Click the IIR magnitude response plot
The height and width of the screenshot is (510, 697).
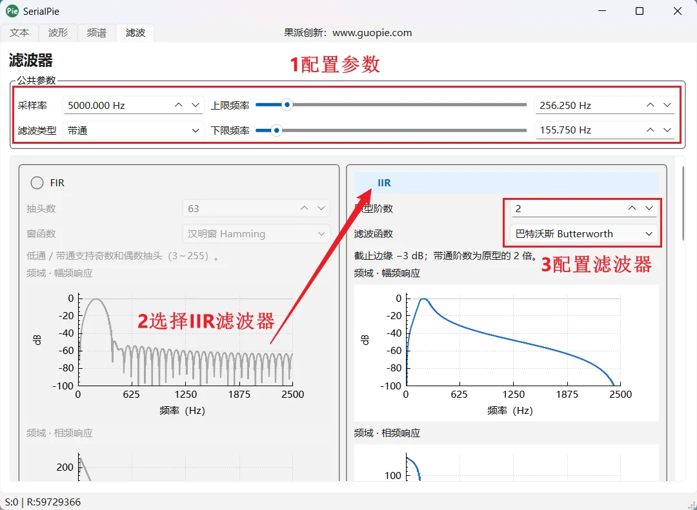507,352
